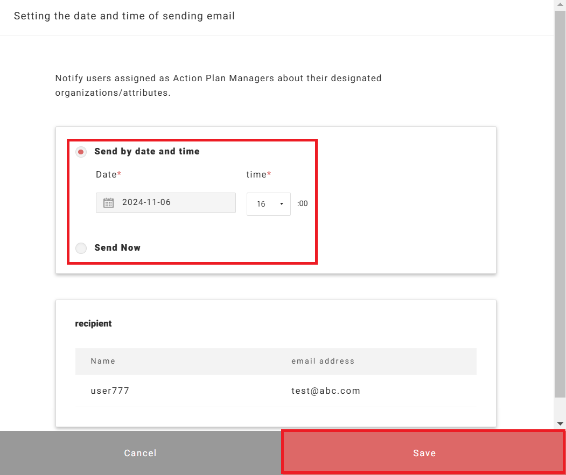This screenshot has height=475, width=566.
Task: Click the 'Send by date and time' label text
Action: pos(146,152)
